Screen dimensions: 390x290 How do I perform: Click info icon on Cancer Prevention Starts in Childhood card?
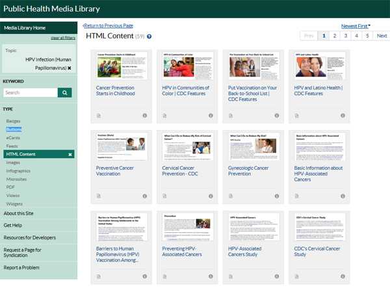click(144, 116)
